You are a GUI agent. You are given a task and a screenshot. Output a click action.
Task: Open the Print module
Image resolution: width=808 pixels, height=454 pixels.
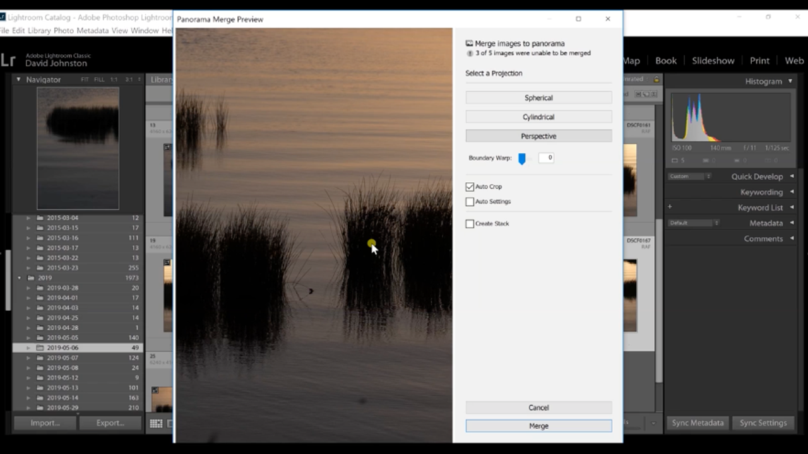(x=759, y=61)
